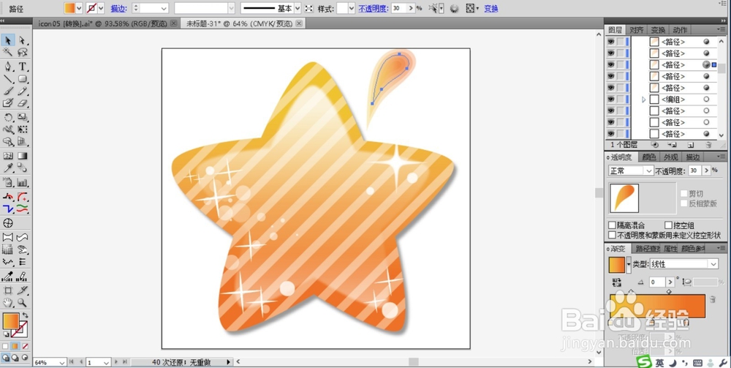This screenshot has height=368, width=731.
Task: Open the fill color dropdown in control bar
Action: [79, 8]
